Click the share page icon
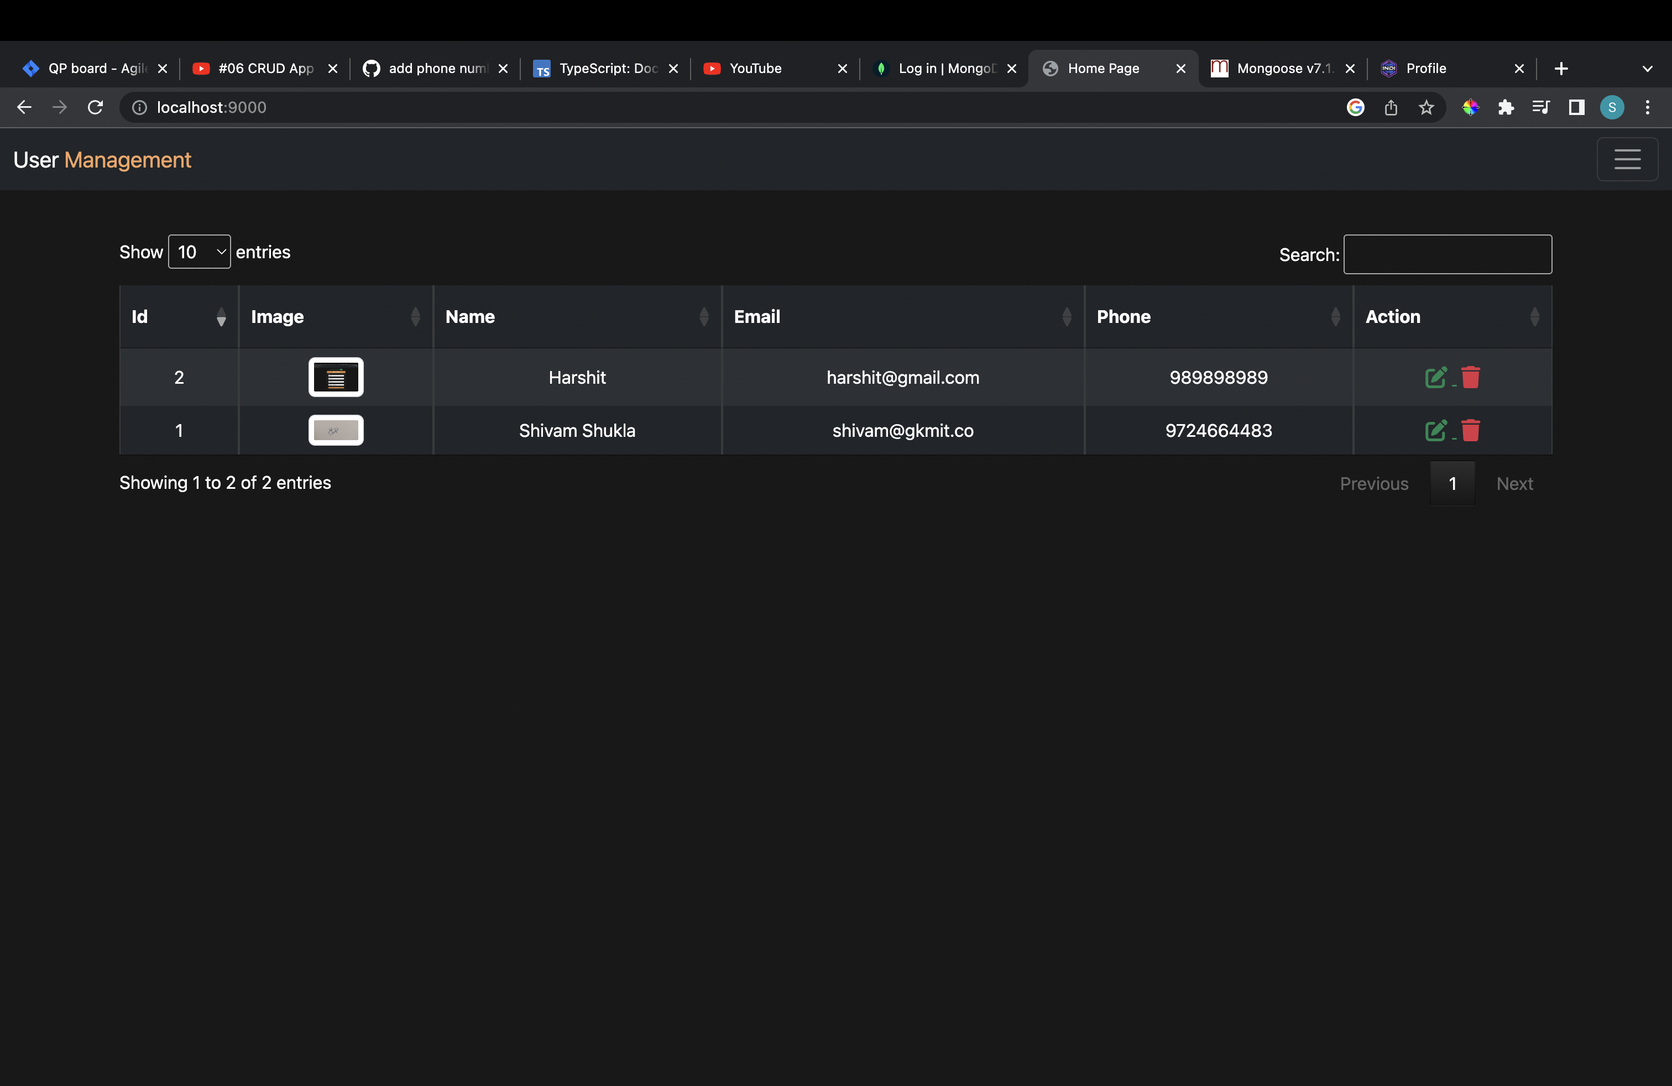The width and height of the screenshot is (1672, 1086). 1390,107
